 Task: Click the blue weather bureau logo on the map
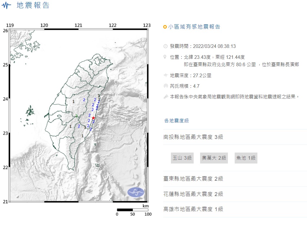tap(136, 192)
